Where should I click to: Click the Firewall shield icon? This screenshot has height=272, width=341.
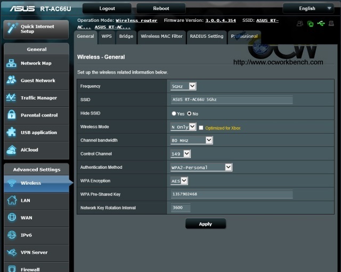(x=12, y=269)
